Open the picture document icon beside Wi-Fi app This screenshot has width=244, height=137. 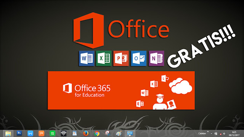click(x=75, y=134)
